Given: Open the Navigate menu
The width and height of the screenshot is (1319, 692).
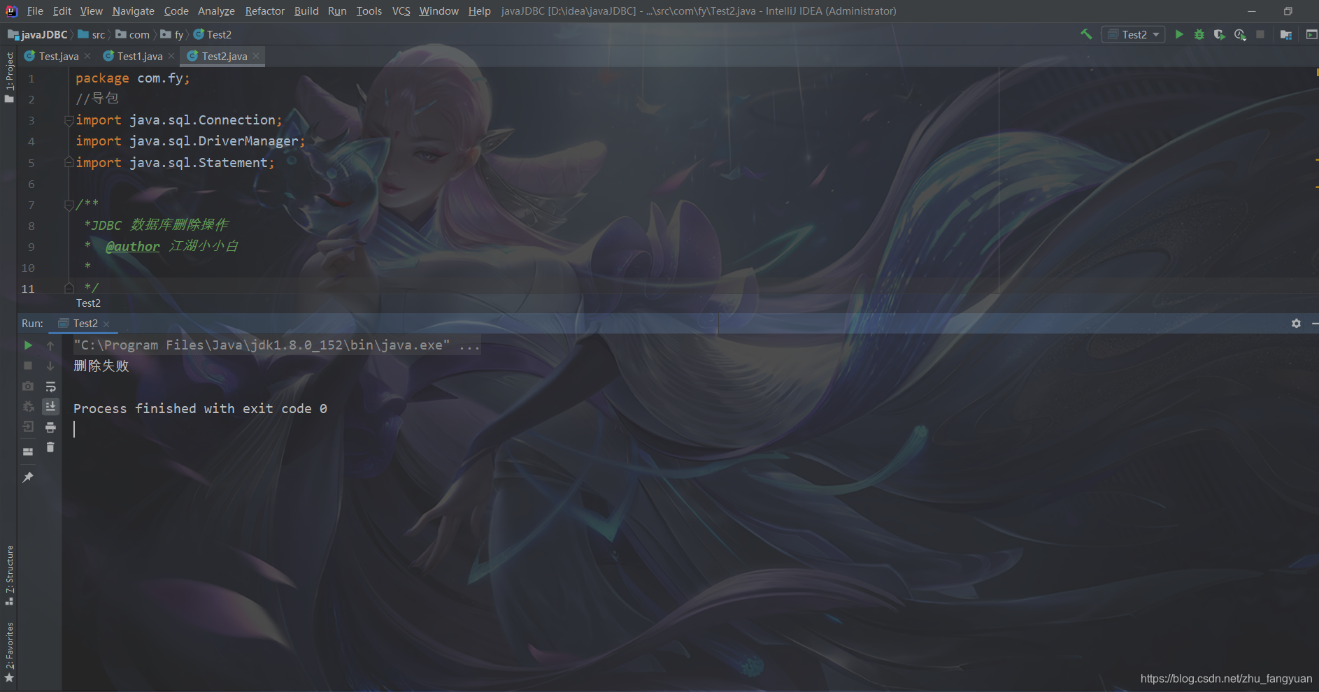Looking at the screenshot, I should coord(133,11).
